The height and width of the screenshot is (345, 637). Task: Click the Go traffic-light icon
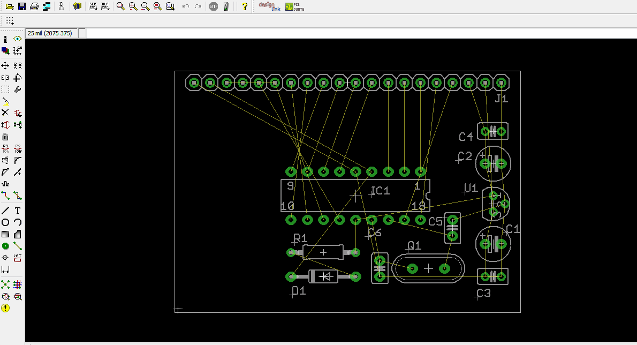226,6
